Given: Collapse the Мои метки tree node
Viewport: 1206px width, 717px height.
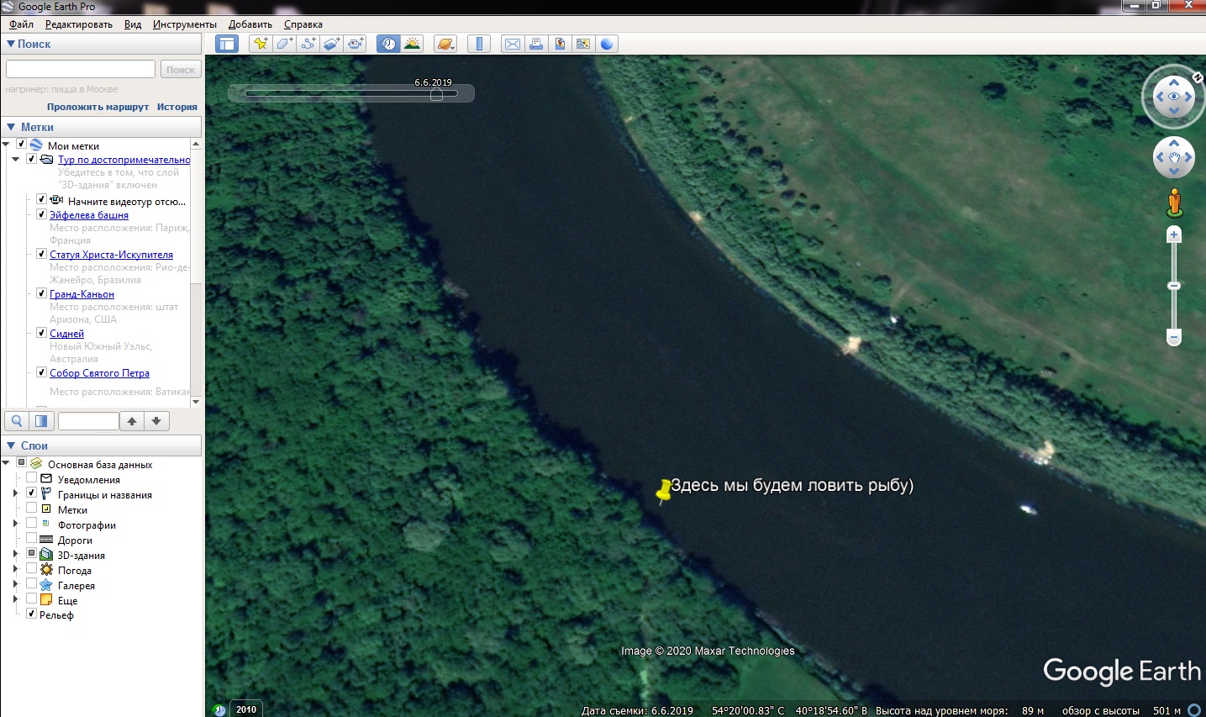Looking at the screenshot, I should [6, 144].
